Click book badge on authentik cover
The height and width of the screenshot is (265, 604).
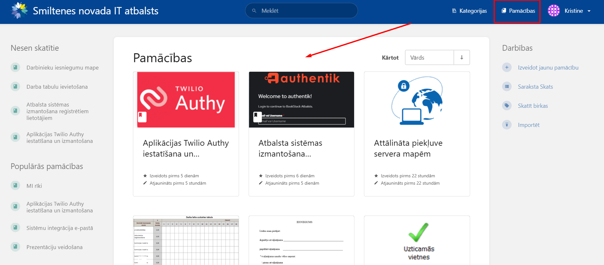pos(257,117)
